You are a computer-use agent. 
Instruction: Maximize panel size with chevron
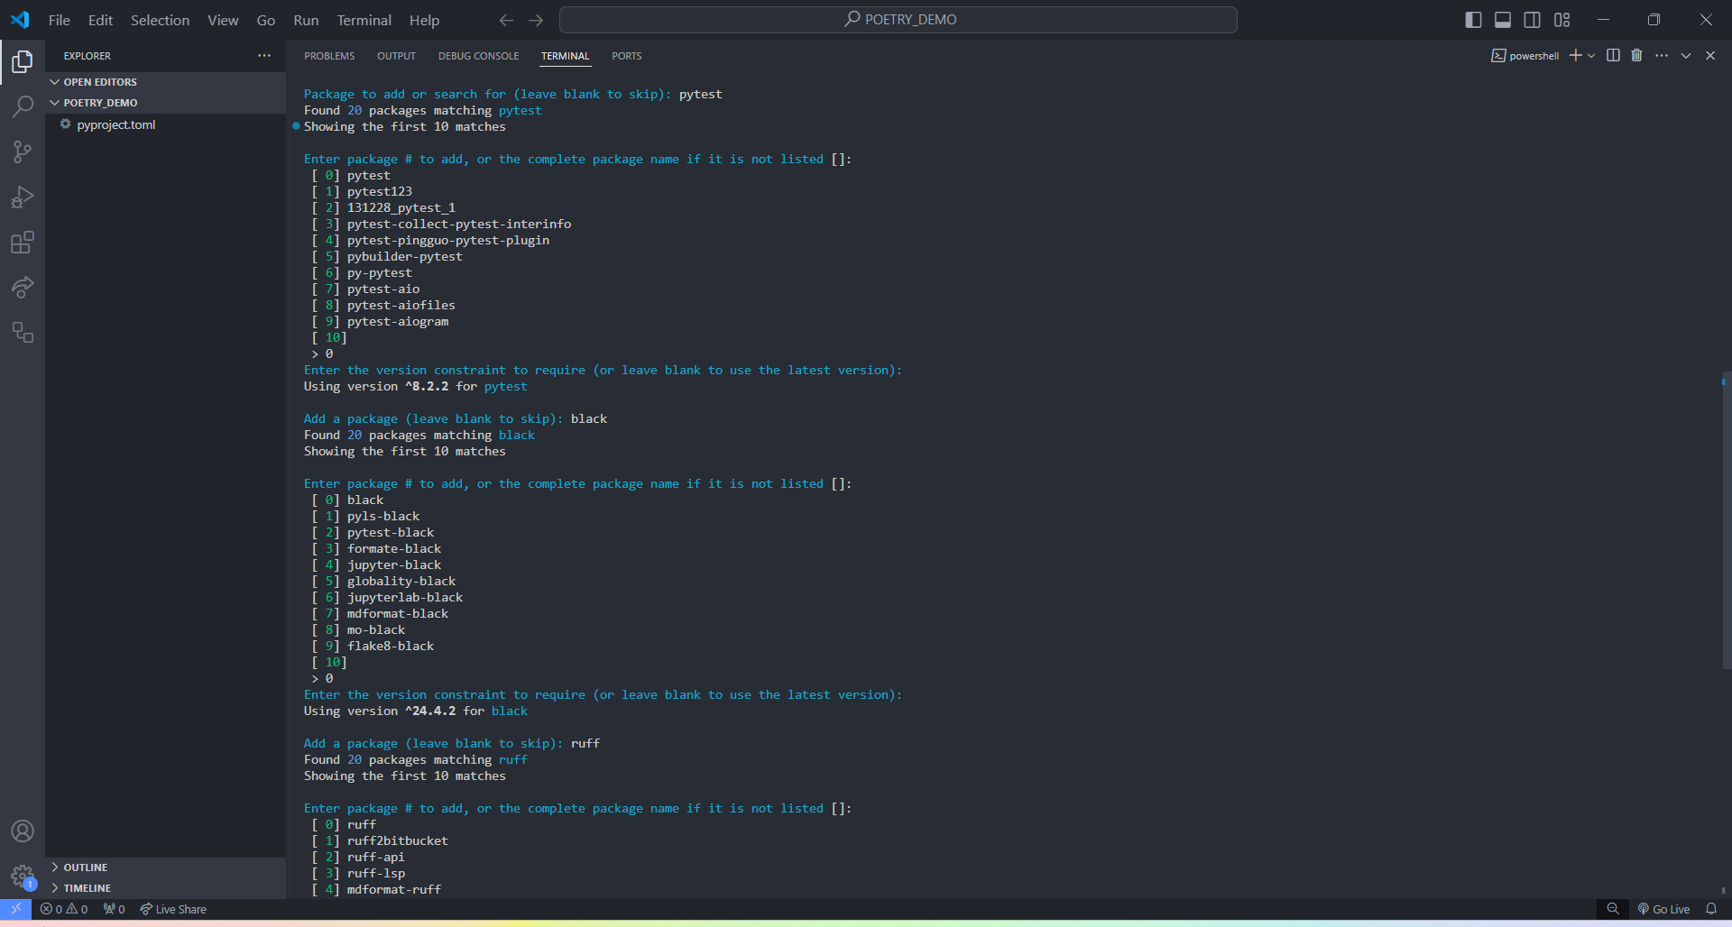click(1686, 56)
